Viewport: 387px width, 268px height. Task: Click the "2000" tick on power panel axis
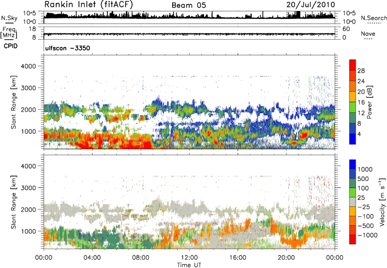pyautogui.click(x=29, y=109)
